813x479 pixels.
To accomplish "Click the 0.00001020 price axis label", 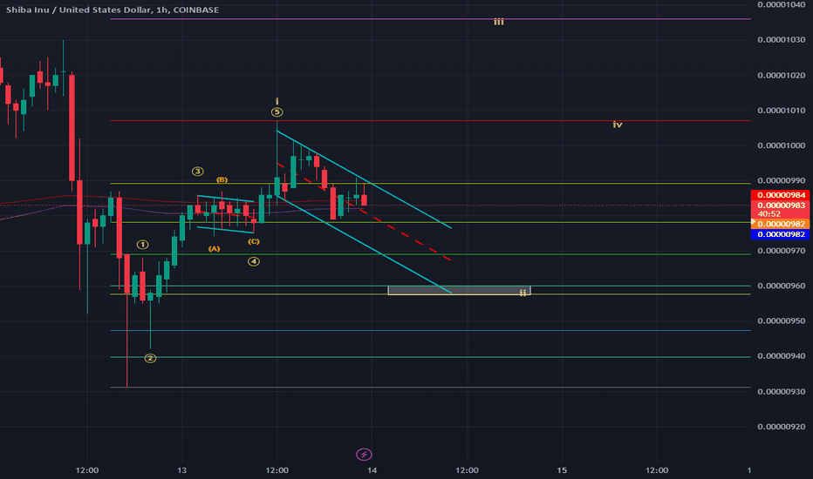I will click(x=782, y=75).
